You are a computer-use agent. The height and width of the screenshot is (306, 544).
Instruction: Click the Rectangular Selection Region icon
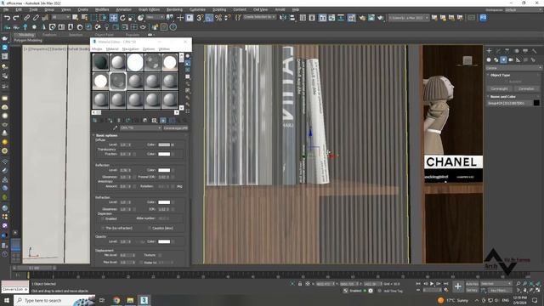(x=93, y=18)
